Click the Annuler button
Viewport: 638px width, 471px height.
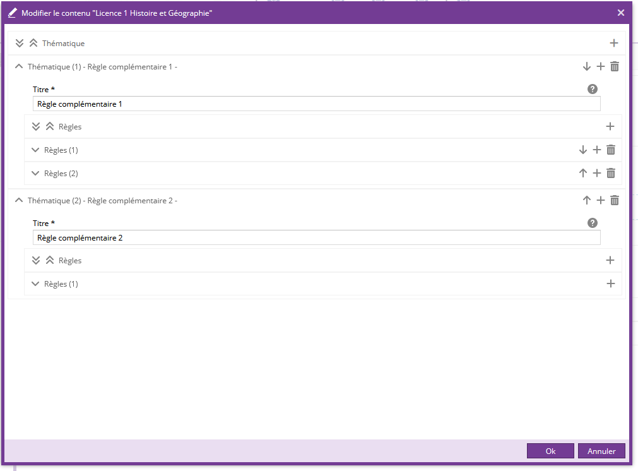click(601, 451)
